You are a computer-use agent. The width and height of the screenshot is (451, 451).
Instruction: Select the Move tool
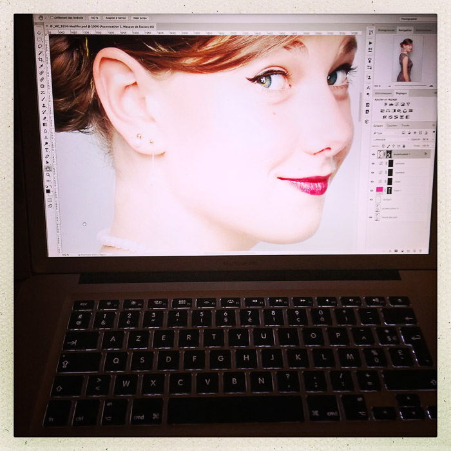tap(39, 33)
